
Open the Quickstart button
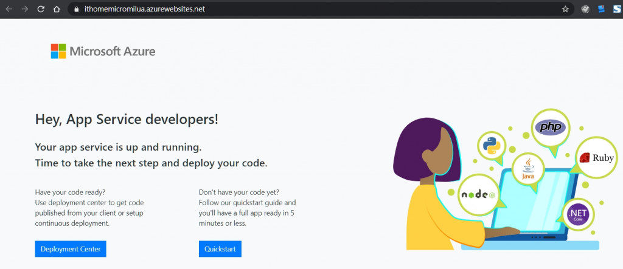click(220, 249)
